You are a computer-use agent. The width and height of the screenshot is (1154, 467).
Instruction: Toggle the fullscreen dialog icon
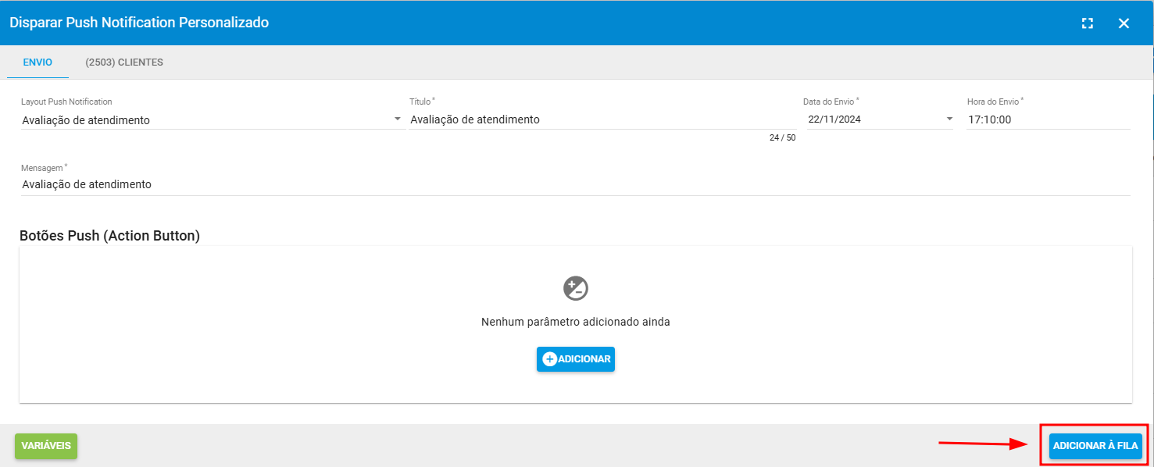click(x=1087, y=23)
